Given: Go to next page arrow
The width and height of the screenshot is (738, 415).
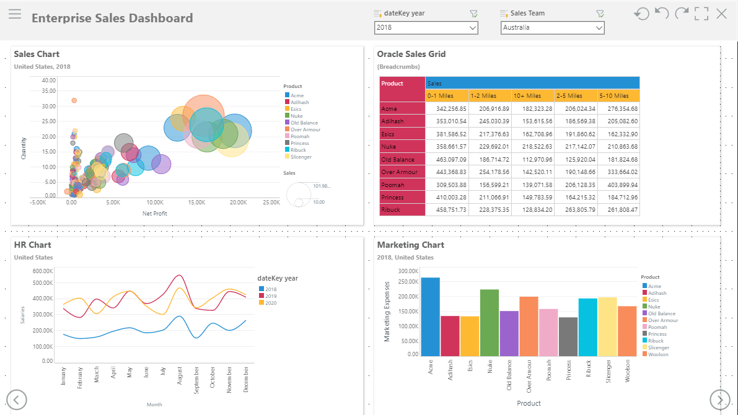Looking at the screenshot, I should [719, 400].
